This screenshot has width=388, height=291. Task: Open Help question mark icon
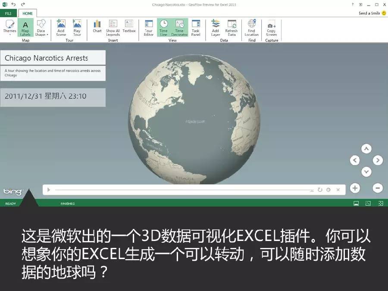[x=353, y=4]
